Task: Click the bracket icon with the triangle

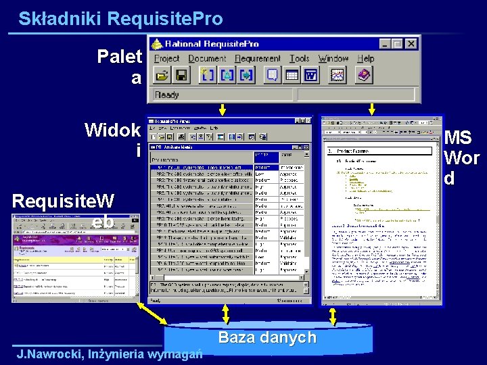Action: pos(227,75)
